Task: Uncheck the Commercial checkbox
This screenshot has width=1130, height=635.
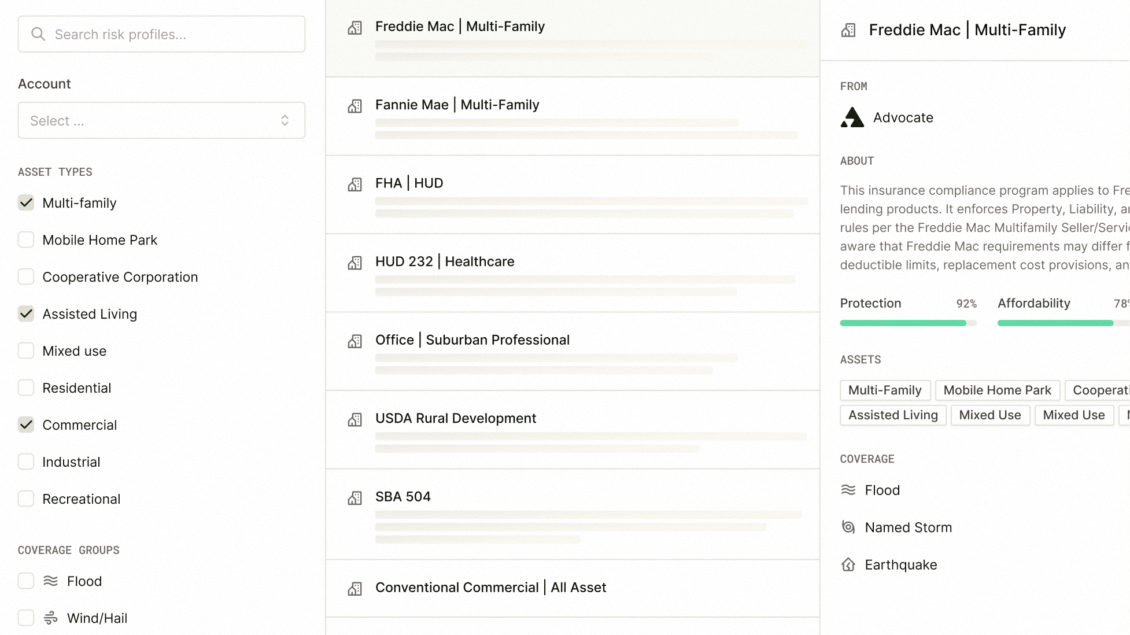Action: pos(26,424)
